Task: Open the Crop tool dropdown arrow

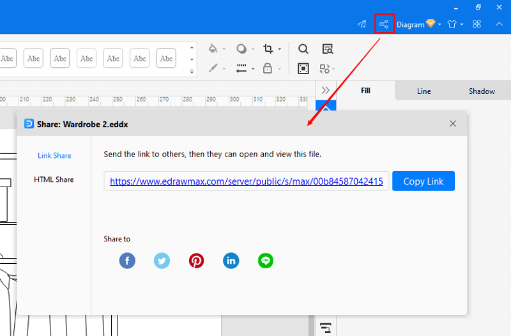Action: pos(280,49)
